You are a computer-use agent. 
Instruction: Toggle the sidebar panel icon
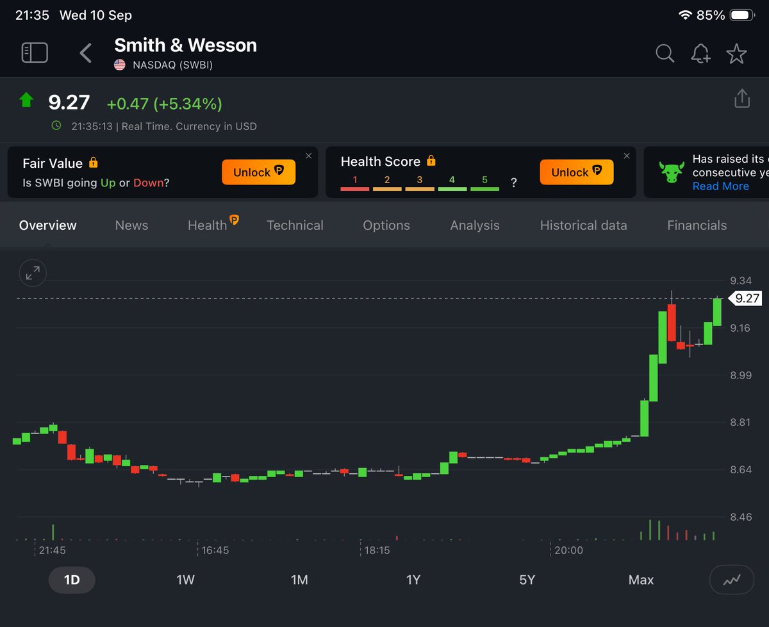[x=35, y=53]
